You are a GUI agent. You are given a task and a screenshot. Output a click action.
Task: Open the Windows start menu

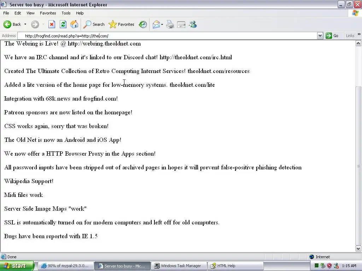[x=17, y=266]
